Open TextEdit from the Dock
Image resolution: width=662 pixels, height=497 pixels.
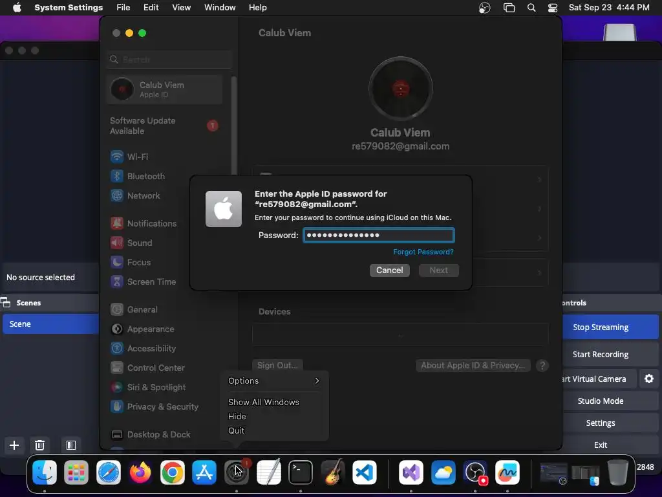[268, 472]
